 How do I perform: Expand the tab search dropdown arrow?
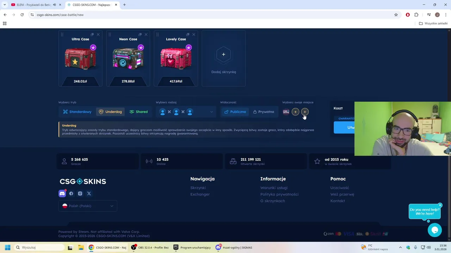[5, 5]
